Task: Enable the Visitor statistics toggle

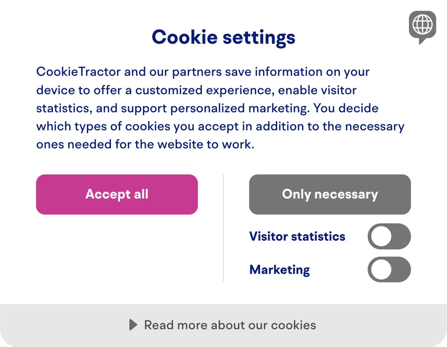Action: click(389, 236)
